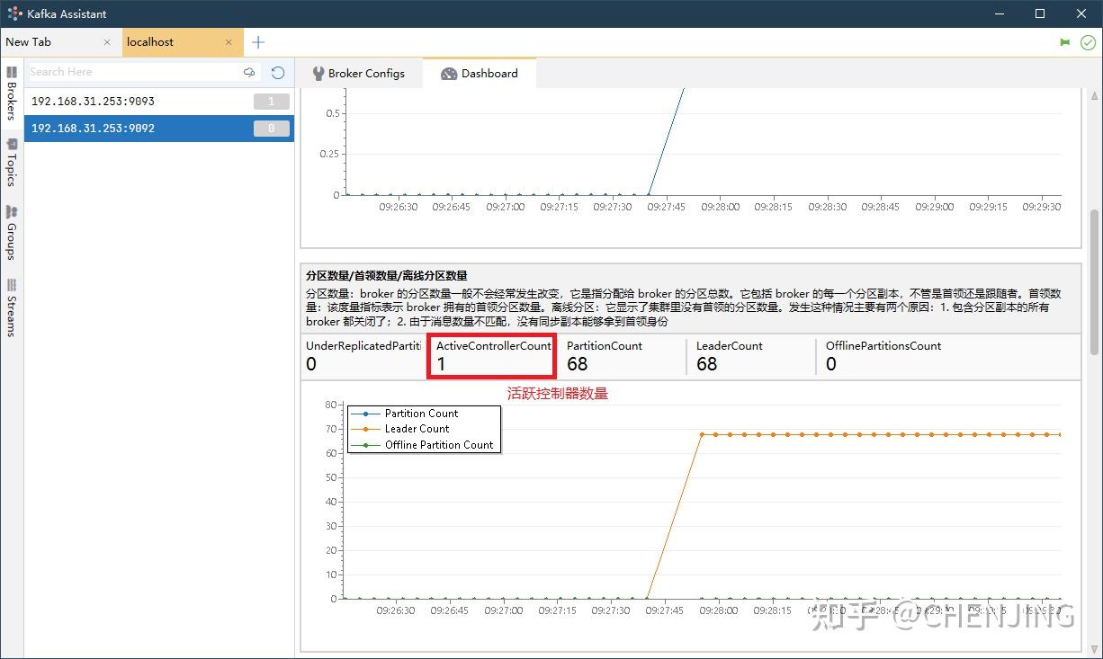Refresh the broker list with refresh icon
Image resolution: width=1103 pixels, height=659 pixels.
click(x=277, y=71)
